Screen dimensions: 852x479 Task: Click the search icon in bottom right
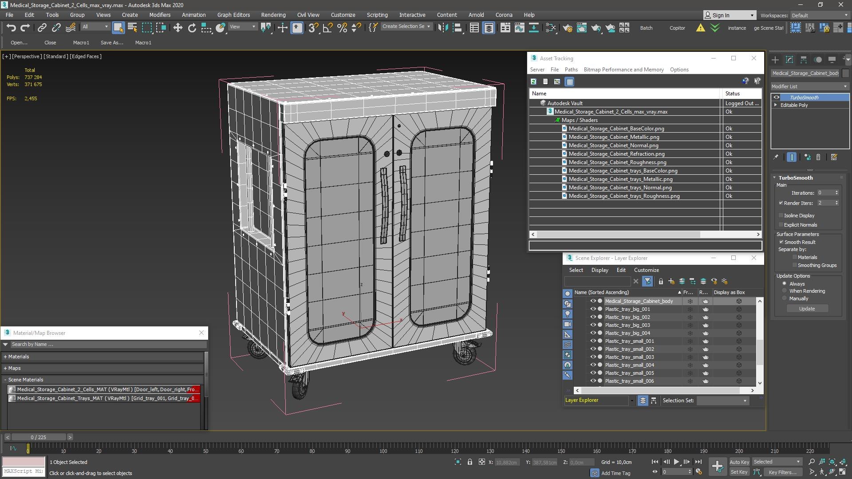812,462
